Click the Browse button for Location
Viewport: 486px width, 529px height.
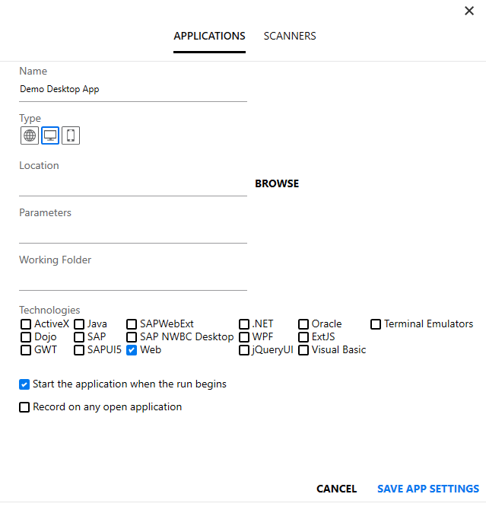point(277,183)
